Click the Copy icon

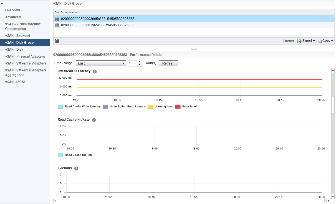pyautogui.click(x=319, y=41)
